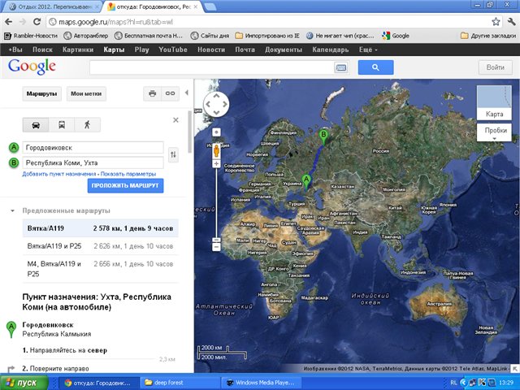The width and height of the screenshot is (520, 390).
Task: Open Картинки in Google bar
Action: click(78, 50)
